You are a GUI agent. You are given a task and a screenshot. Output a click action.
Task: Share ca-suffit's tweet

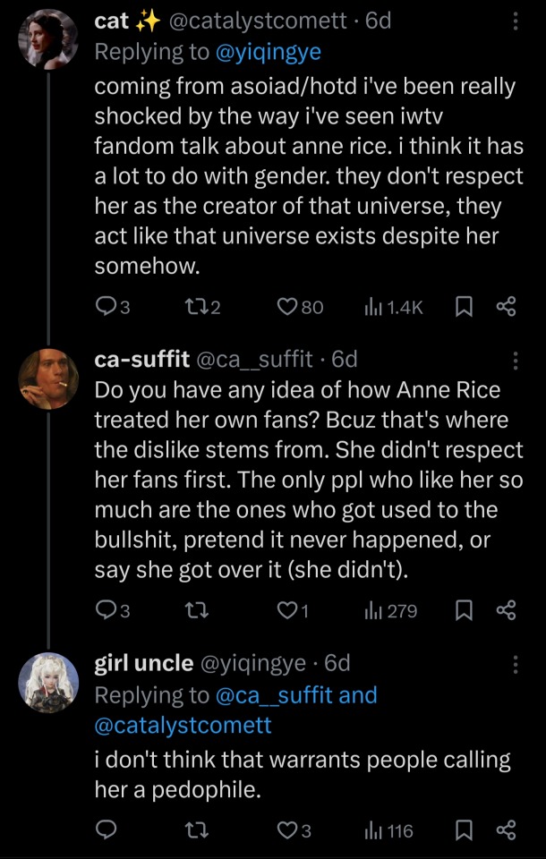pos(506,611)
